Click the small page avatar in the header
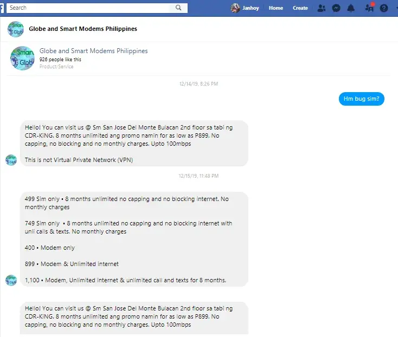The width and height of the screenshot is (398, 337). pos(15,29)
